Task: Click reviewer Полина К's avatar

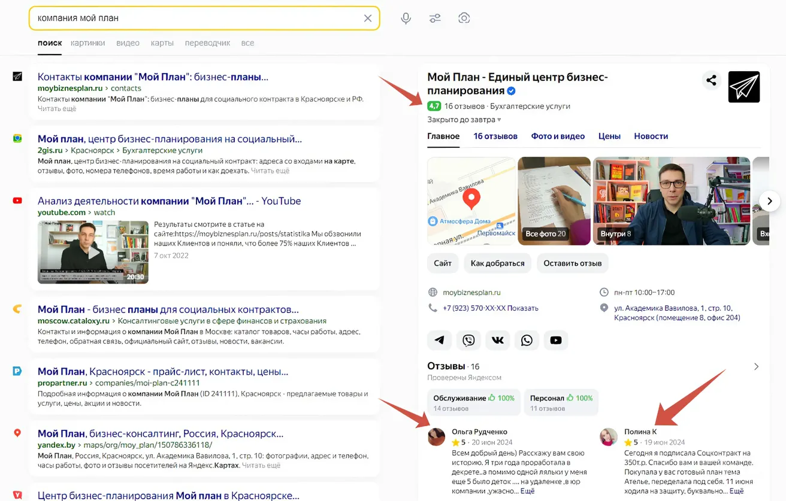Action: pyautogui.click(x=609, y=437)
